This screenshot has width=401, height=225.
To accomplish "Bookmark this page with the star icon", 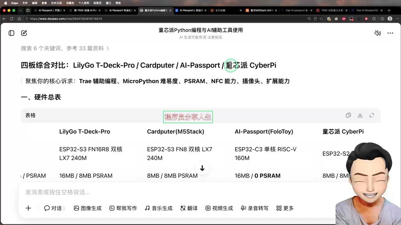I will coord(321,19).
